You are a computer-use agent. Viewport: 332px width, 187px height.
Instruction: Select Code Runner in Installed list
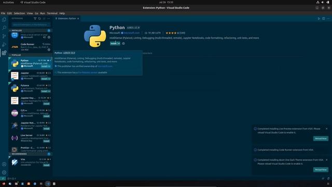pyautogui.click(x=30, y=47)
